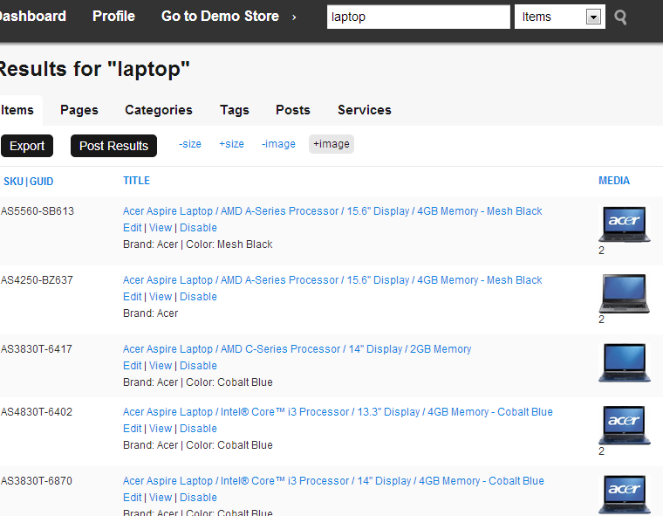View the AS3830T-6417 item
The height and width of the screenshot is (516, 663).
coord(161,366)
